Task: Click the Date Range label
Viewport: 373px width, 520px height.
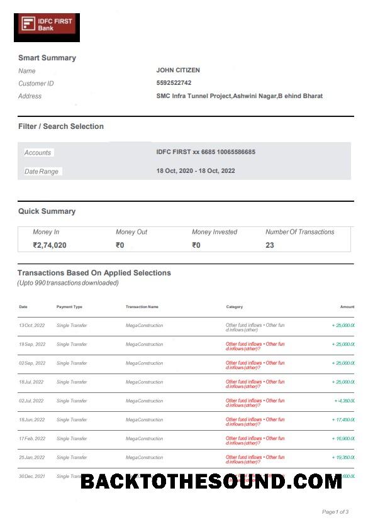Action: click(x=42, y=172)
